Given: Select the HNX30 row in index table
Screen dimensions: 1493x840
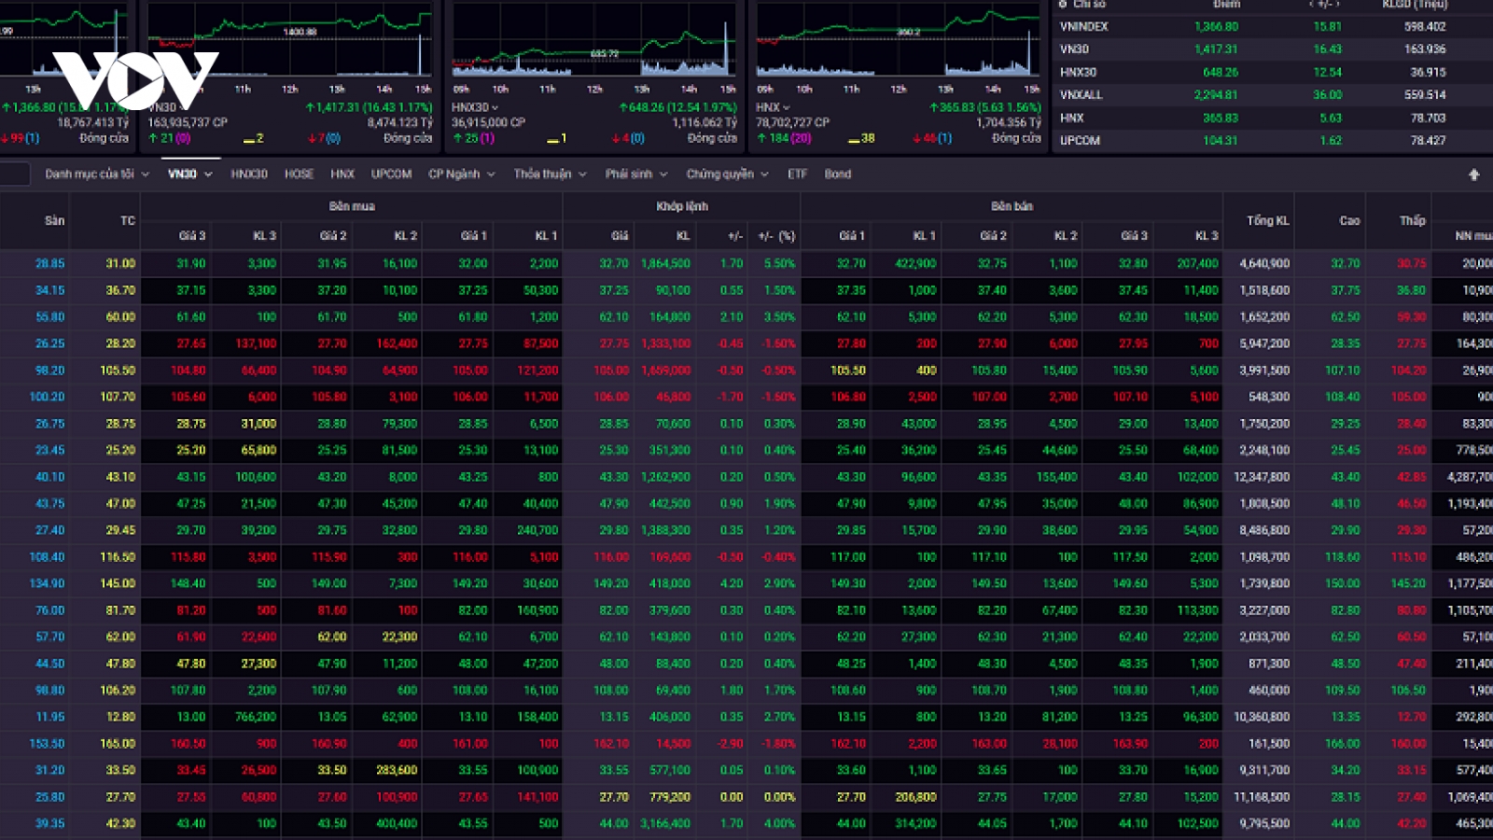Looking at the screenshot, I should [x=1272, y=72].
